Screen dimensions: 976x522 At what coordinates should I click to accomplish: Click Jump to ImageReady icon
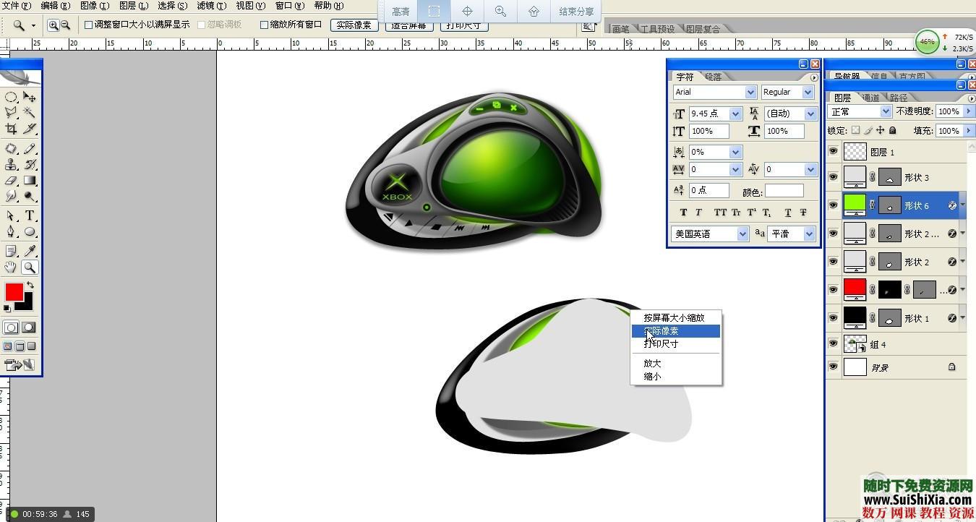tap(20, 365)
